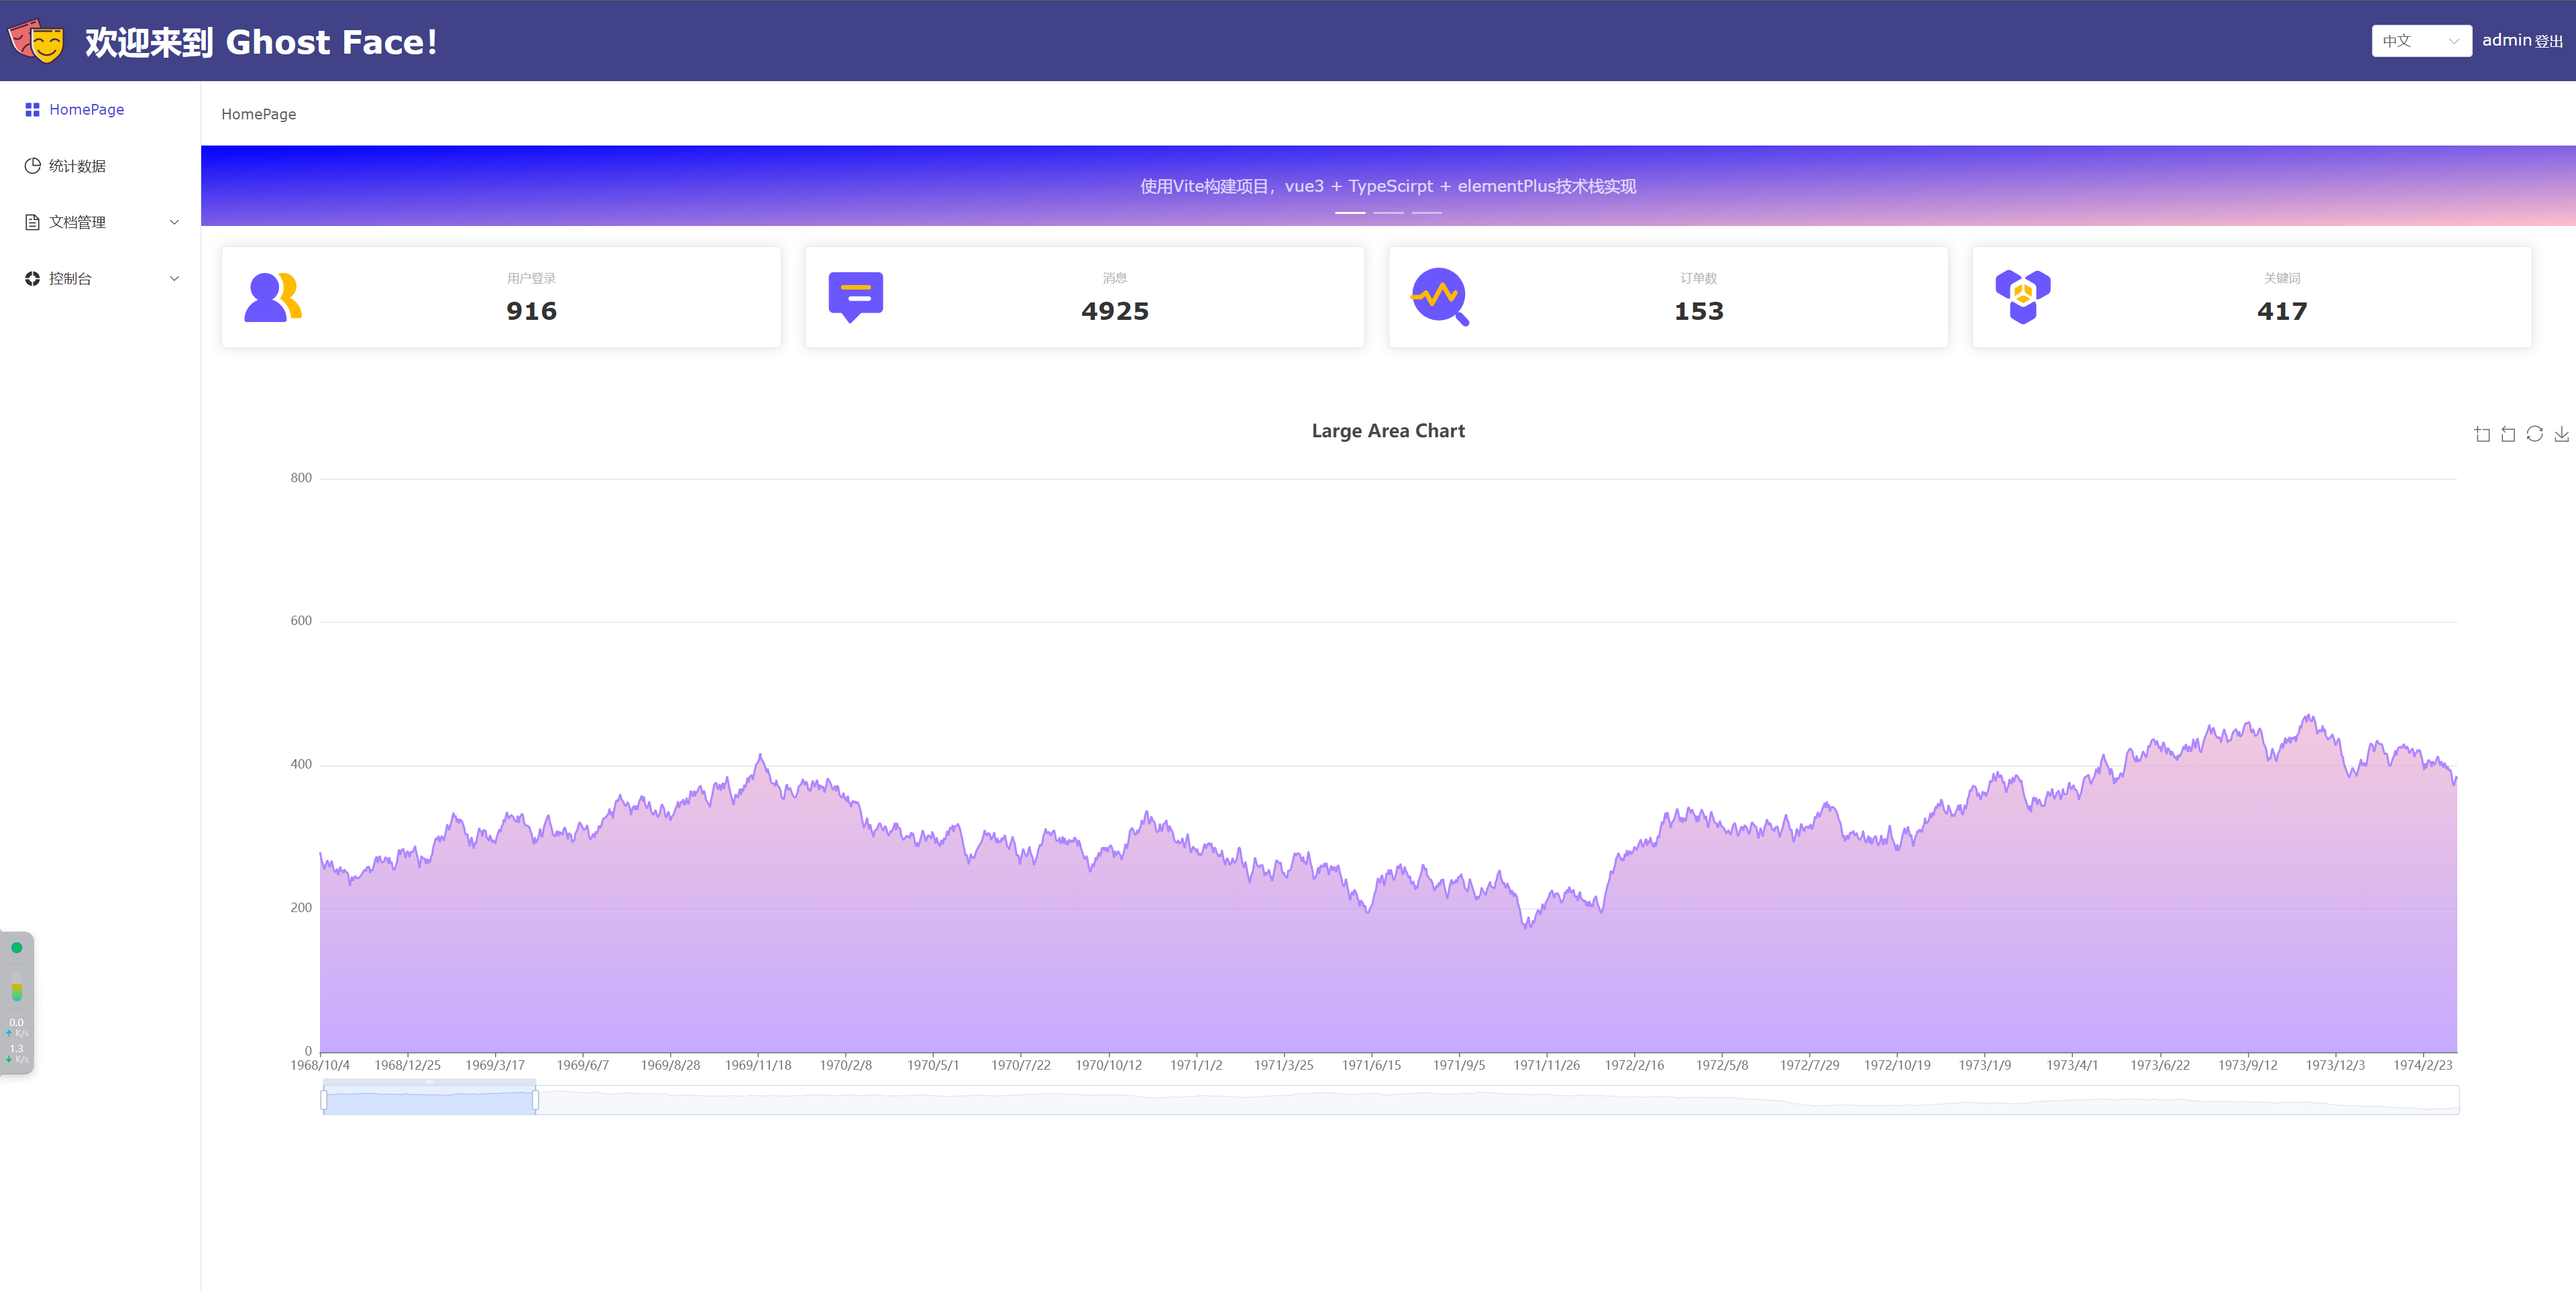Click the left data zoom slider handle
This screenshot has width=2576, height=1291.
[323, 1101]
